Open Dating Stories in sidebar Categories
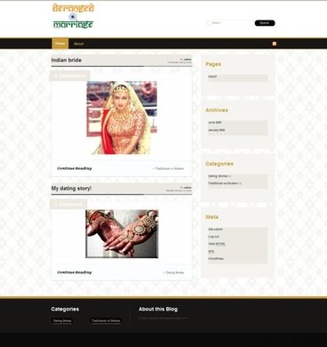 pos(218,176)
